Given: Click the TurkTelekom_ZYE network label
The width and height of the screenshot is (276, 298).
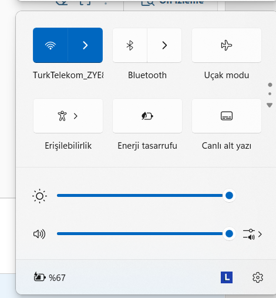Looking at the screenshot, I should click(x=68, y=75).
